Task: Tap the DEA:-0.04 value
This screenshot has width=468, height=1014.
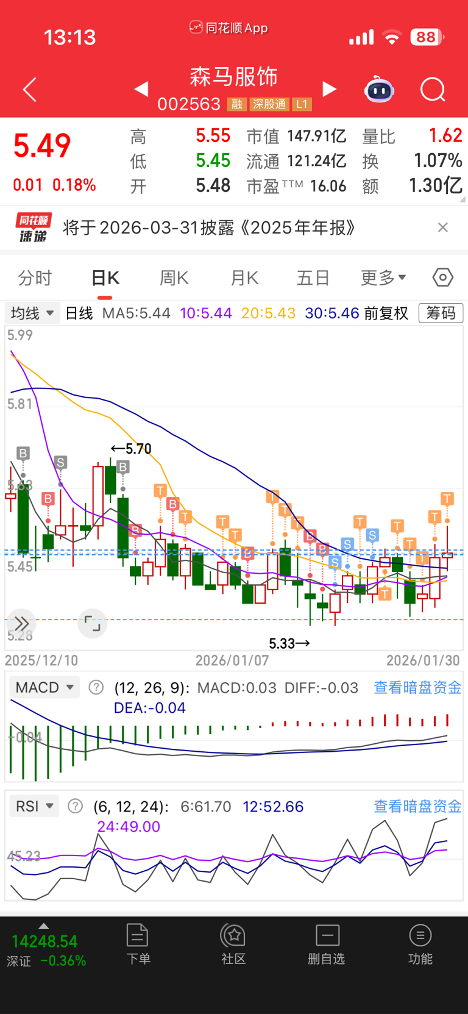Action: [x=150, y=708]
